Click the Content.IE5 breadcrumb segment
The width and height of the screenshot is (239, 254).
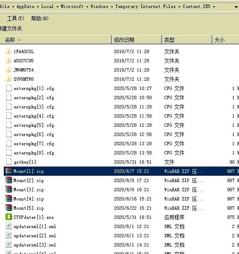pyautogui.click(x=196, y=6)
